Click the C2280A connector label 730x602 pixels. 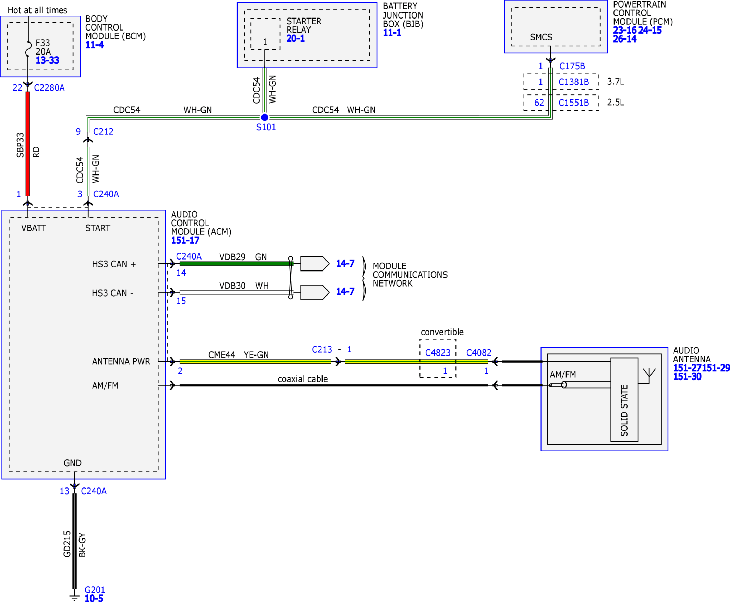click(49, 88)
